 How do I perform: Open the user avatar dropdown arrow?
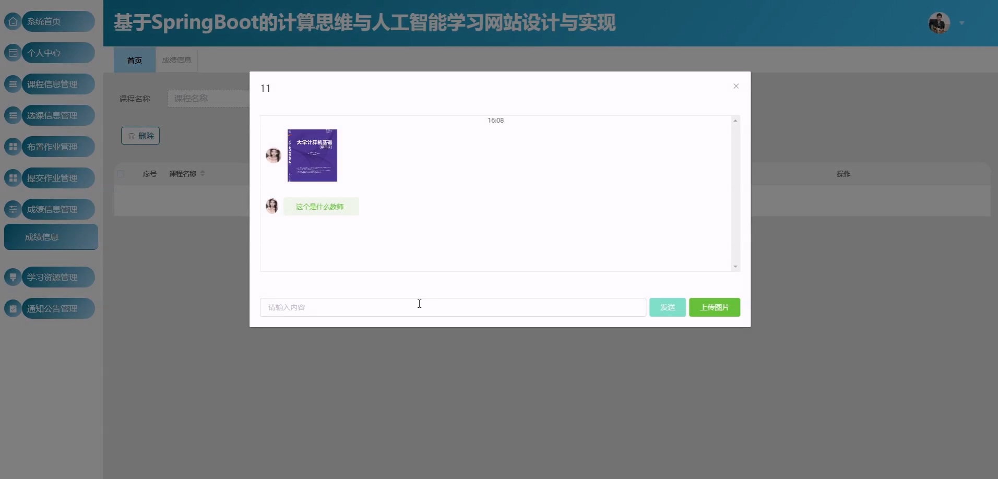[961, 23]
